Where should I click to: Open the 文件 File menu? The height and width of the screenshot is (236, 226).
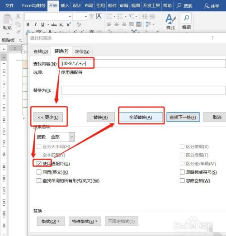9,6
